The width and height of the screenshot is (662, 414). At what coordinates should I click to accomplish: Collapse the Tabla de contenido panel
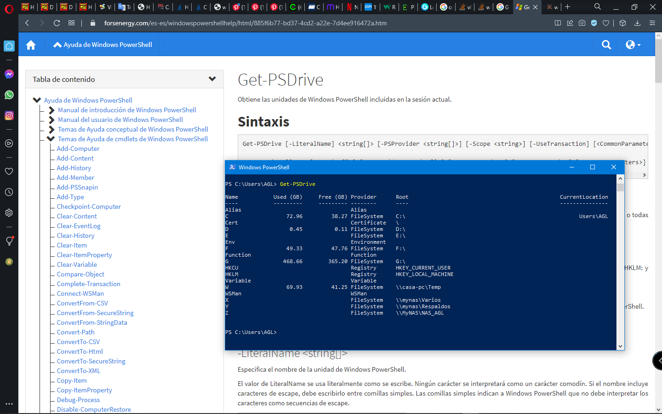pyautogui.click(x=212, y=79)
